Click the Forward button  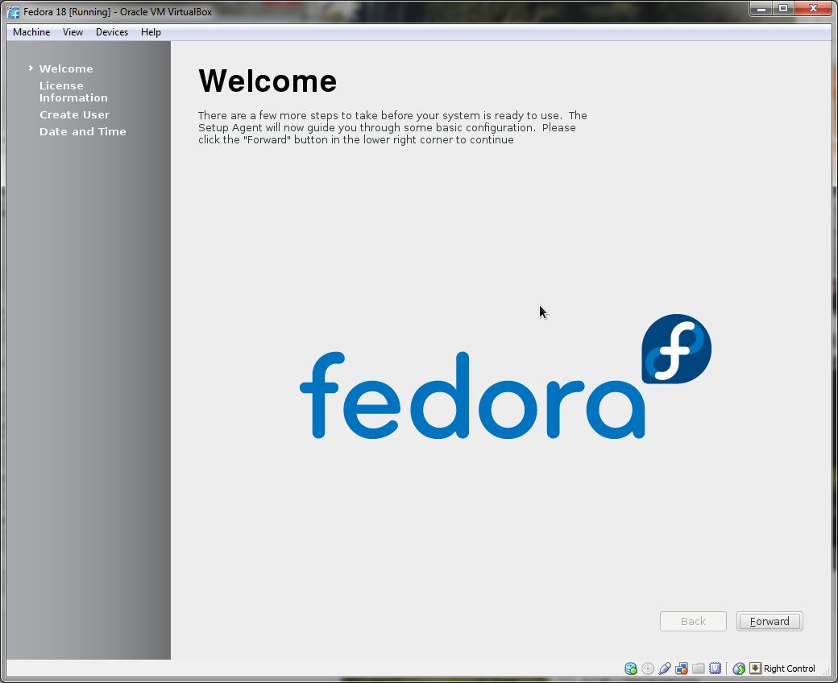click(x=770, y=621)
